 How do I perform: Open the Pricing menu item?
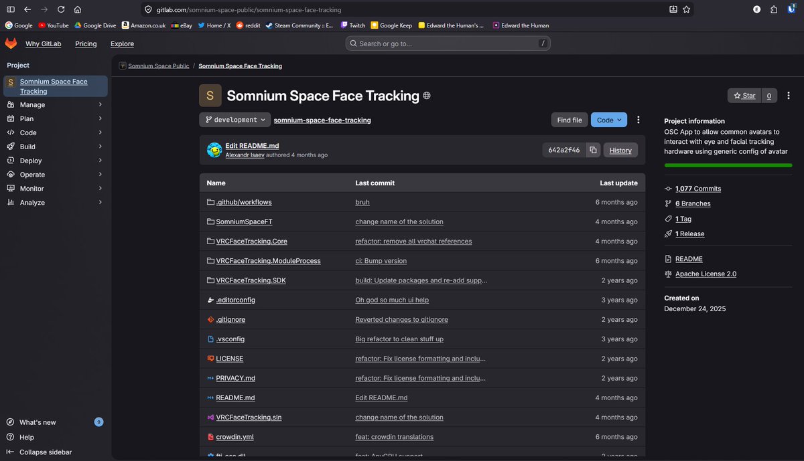[86, 43]
